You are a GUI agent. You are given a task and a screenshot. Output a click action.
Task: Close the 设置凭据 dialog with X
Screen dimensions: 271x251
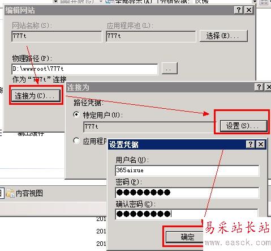pos(261,144)
